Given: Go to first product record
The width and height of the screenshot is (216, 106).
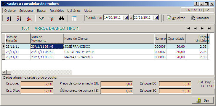Looking at the screenshot, I should click(x=188, y=28).
